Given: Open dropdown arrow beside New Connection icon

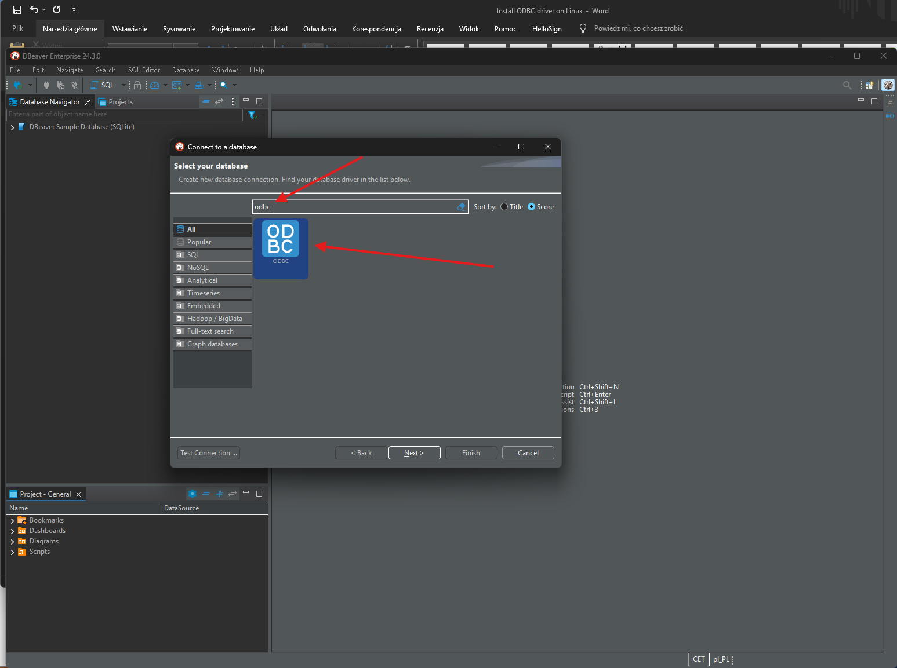Looking at the screenshot, I should pos(30,85).
